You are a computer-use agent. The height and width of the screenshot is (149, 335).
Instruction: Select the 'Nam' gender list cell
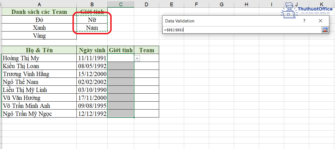[92, 28]
